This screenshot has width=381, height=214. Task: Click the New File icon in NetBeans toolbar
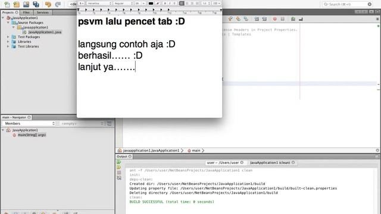point(7,4)
